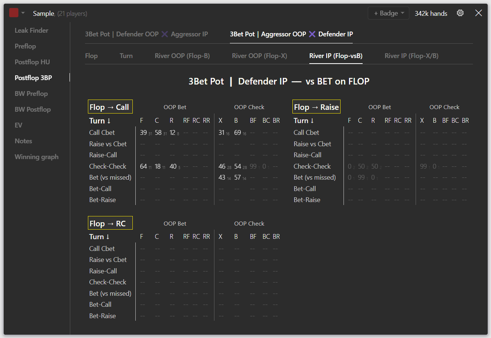Click Bet-Raise row label in Flop → RC
Image resolution: width=491 pixels, height=338 pixels.
[102, 316]
